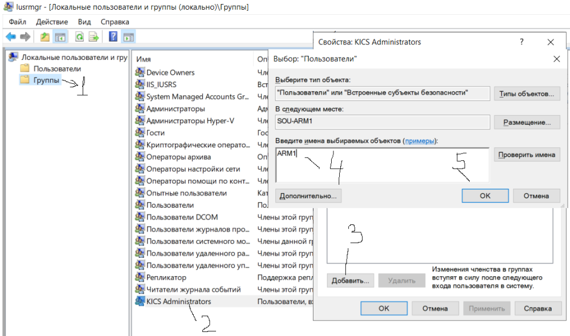Click the Проверить имена button

pyautogui.click(x=527, y=155)
